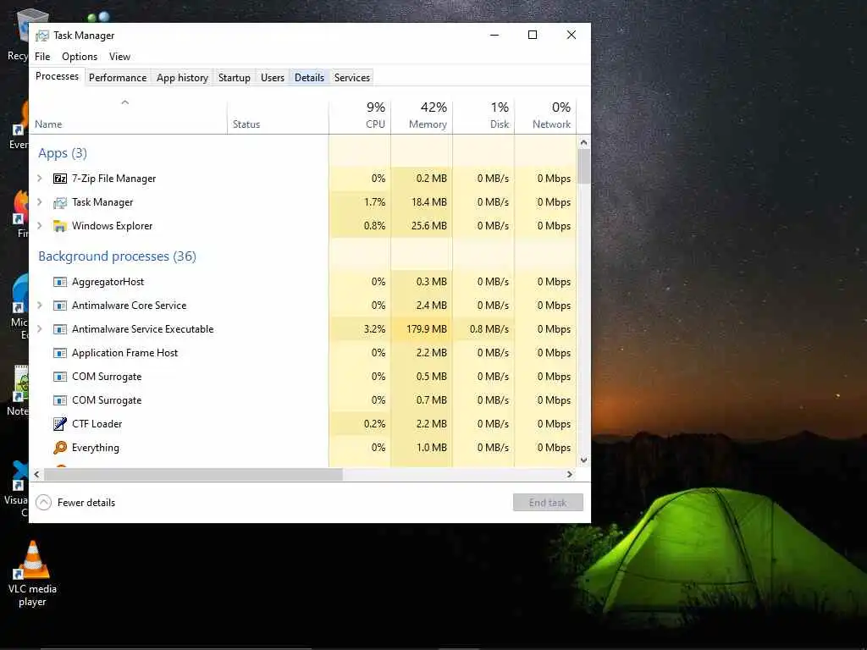The width and height of the screenshot is (867, 650).
Task: Click the 18.4 MB memory value
Action: 428,202
